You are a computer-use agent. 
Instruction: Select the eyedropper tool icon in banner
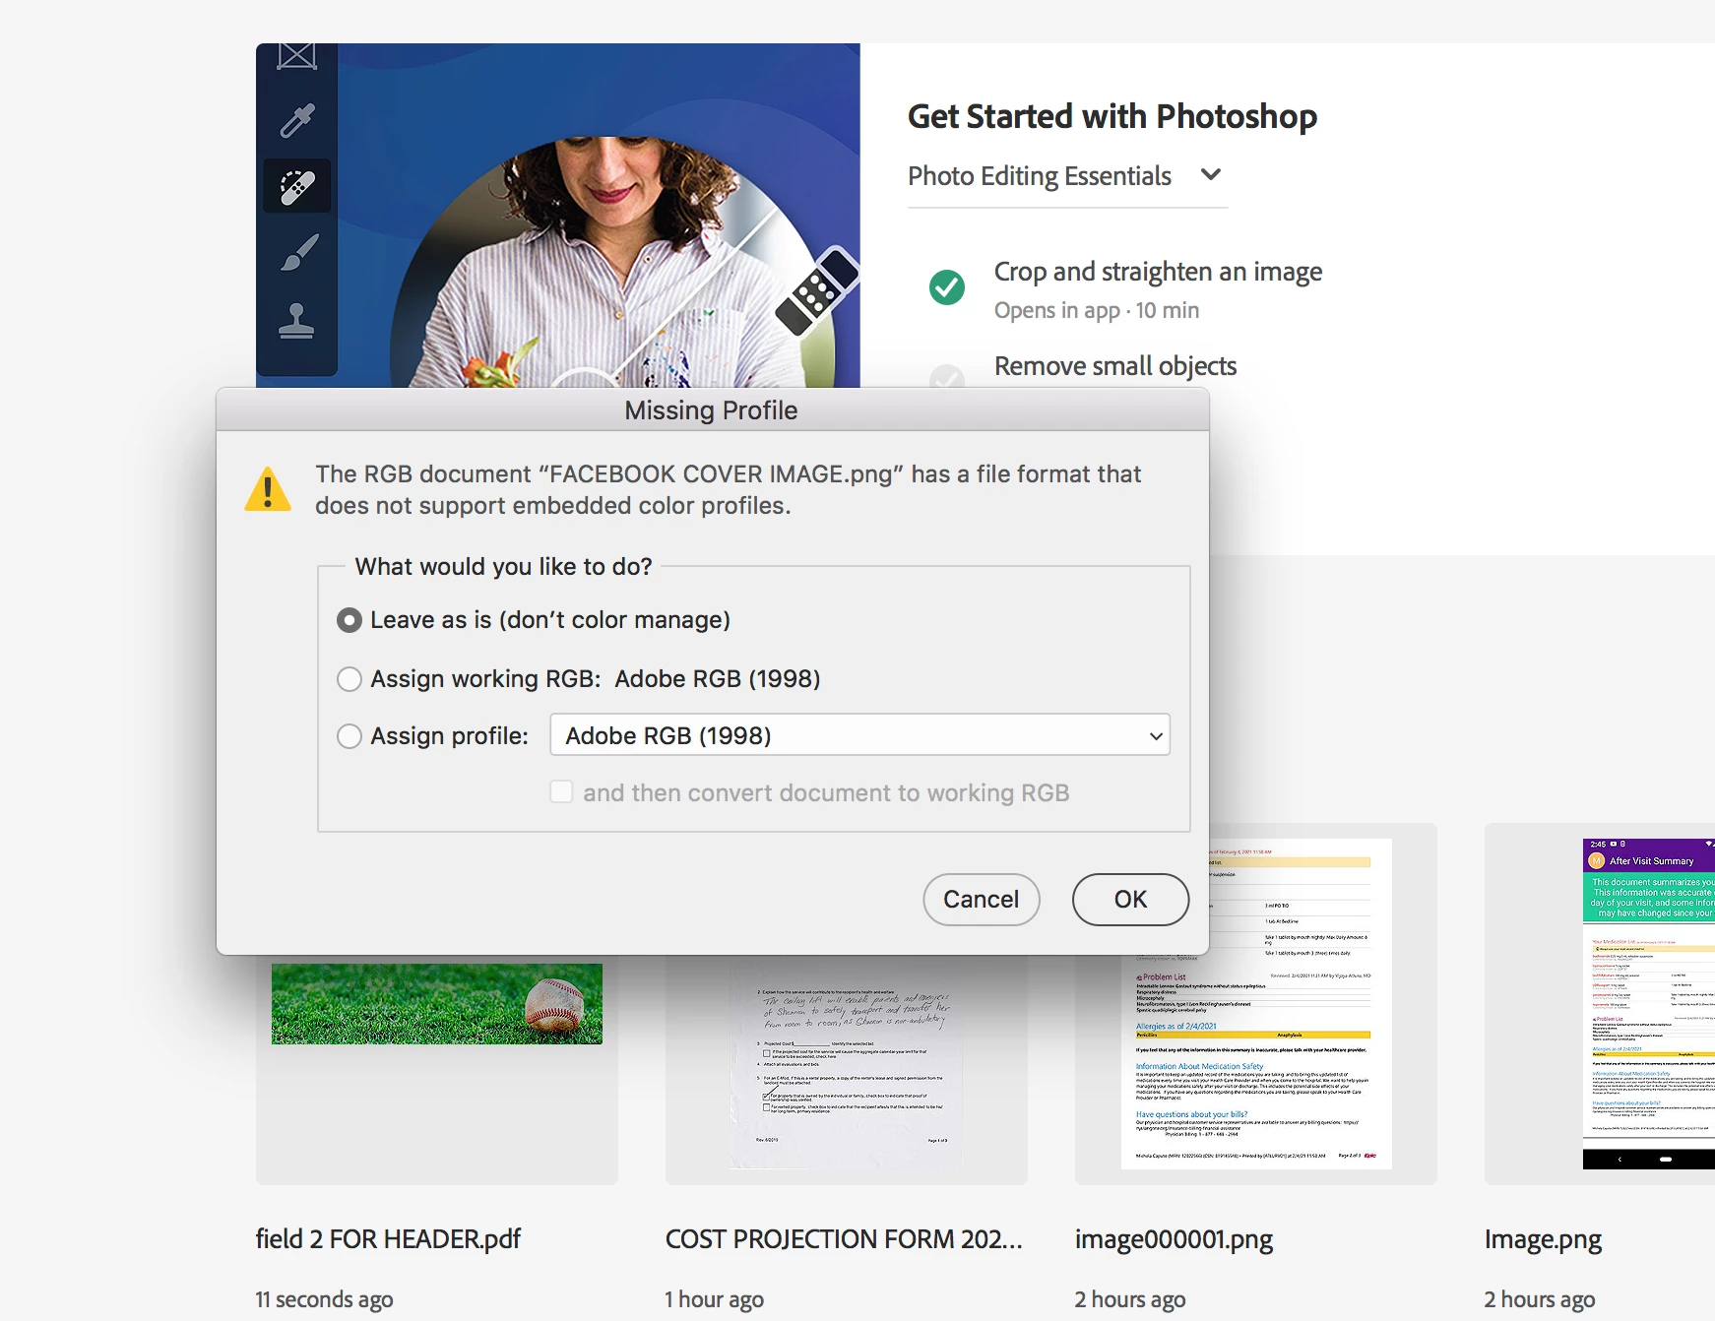(296, 120)
